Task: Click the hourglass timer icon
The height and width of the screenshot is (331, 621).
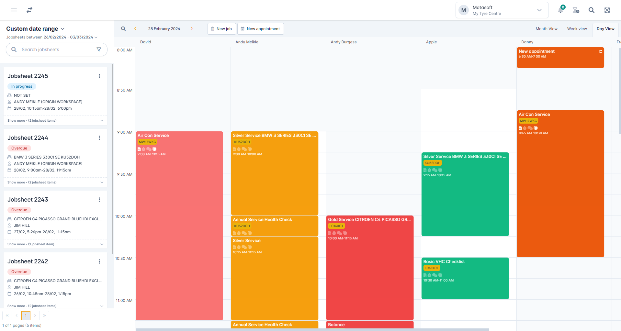Action: point(576,10)
